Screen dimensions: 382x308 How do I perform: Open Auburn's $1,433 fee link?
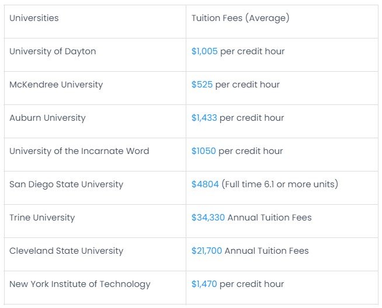(x=204, y=118)
